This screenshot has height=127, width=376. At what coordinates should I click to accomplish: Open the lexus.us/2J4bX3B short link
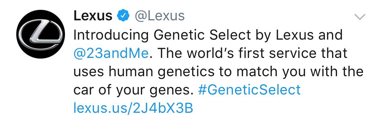pos(133,108)
